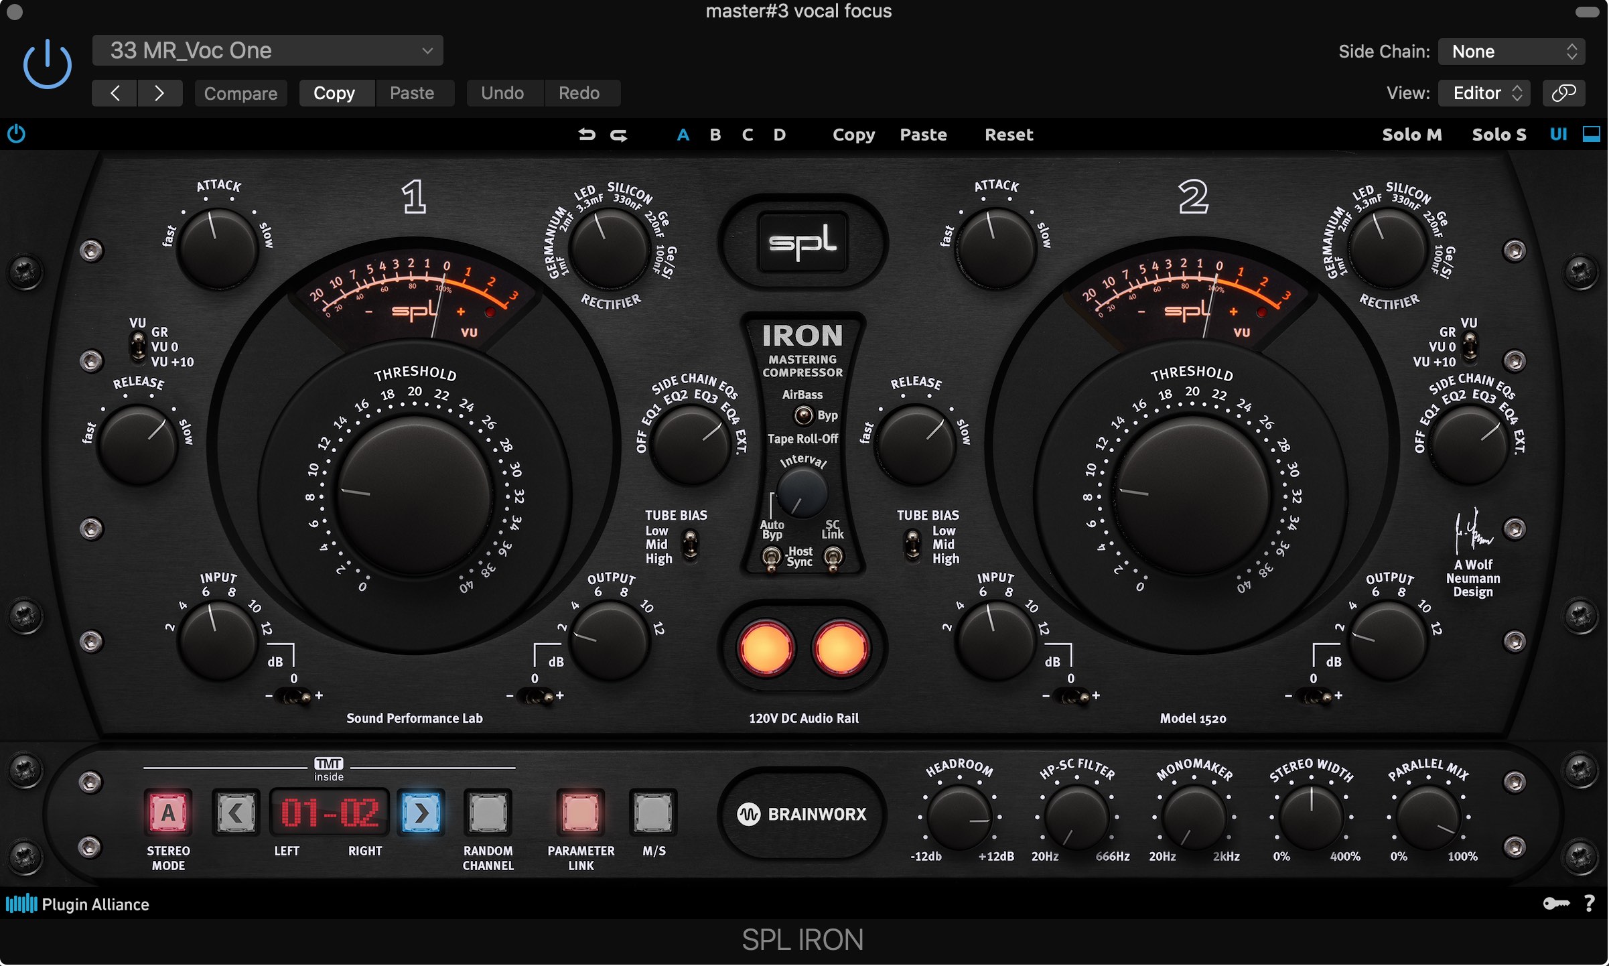The height and width of the screenshot is (966, 1609).
Task: Open license key icon in footer
Action: click(1555, 904)
